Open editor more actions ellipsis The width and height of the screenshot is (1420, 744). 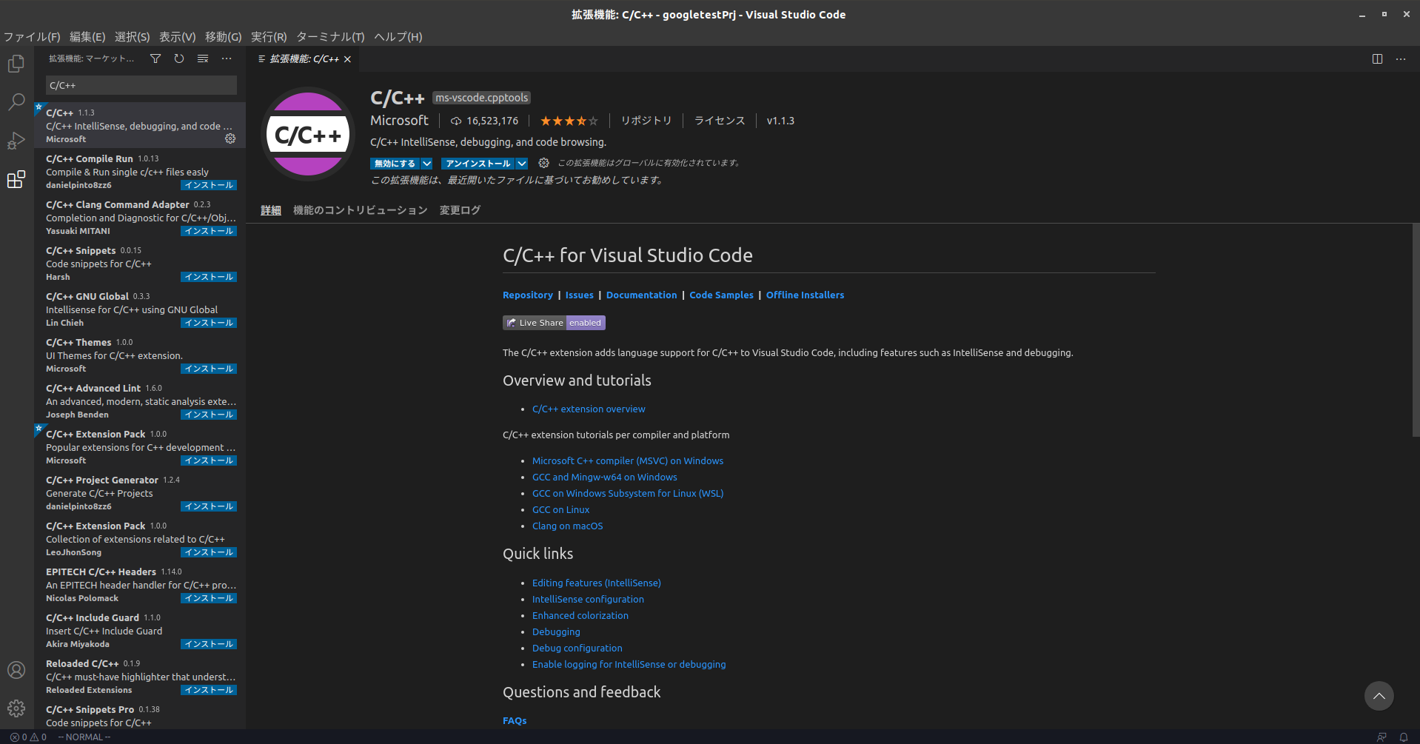(1401, 58)
